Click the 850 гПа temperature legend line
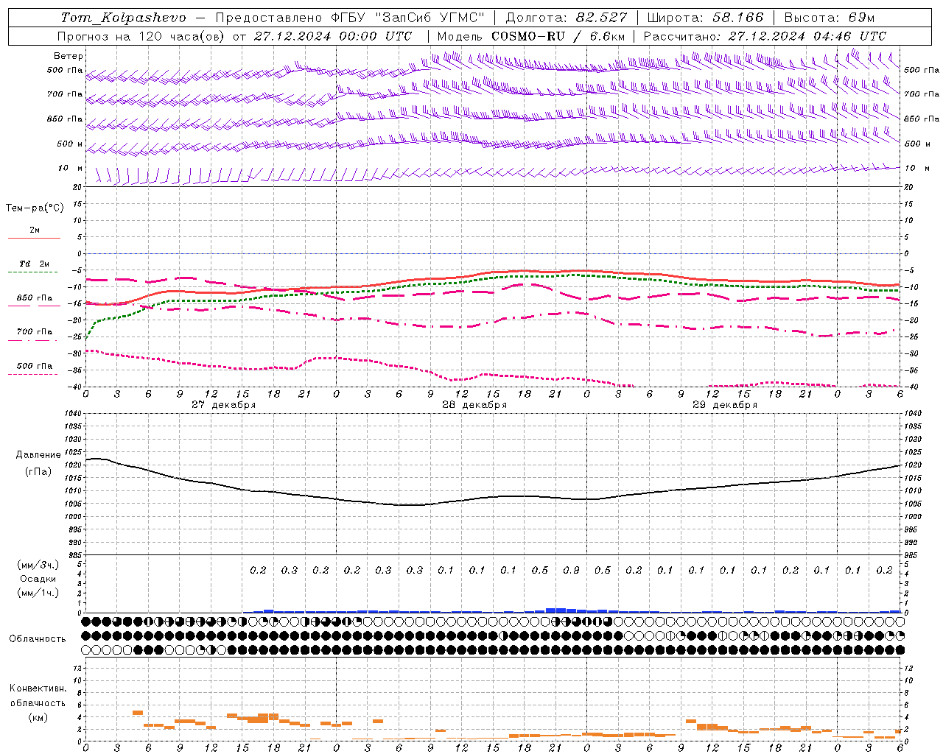Screen dimensions: 943x754 [x=32, y=306]
